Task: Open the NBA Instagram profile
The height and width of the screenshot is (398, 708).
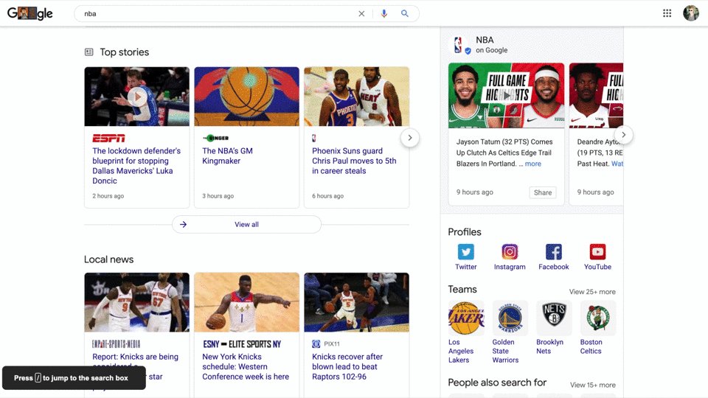Action: pyautogui.click(x=510, y=256)
